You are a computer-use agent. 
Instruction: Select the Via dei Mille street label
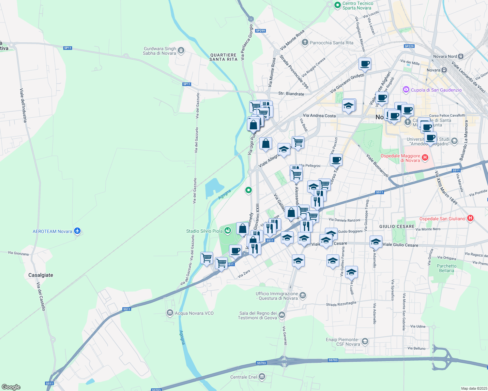tap(410, 63)
